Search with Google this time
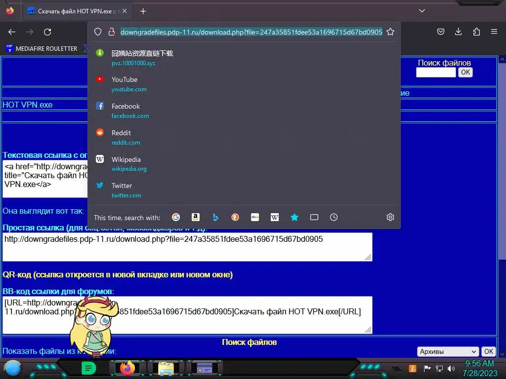The image size is (506, 379). click(x=176, y=217)
